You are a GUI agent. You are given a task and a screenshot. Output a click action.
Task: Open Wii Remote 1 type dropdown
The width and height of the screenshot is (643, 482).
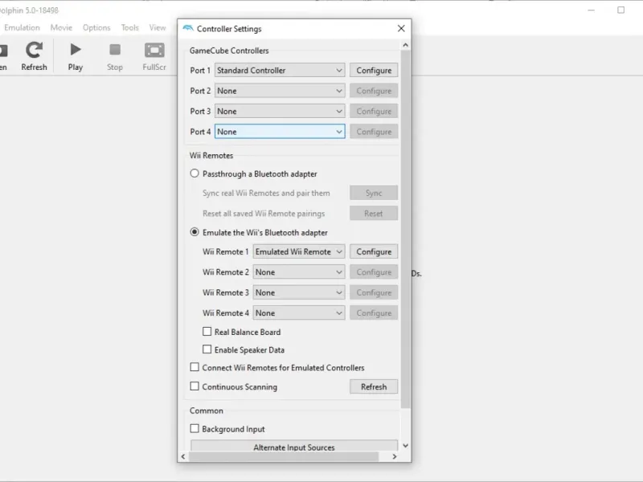[x=299, y=251]
